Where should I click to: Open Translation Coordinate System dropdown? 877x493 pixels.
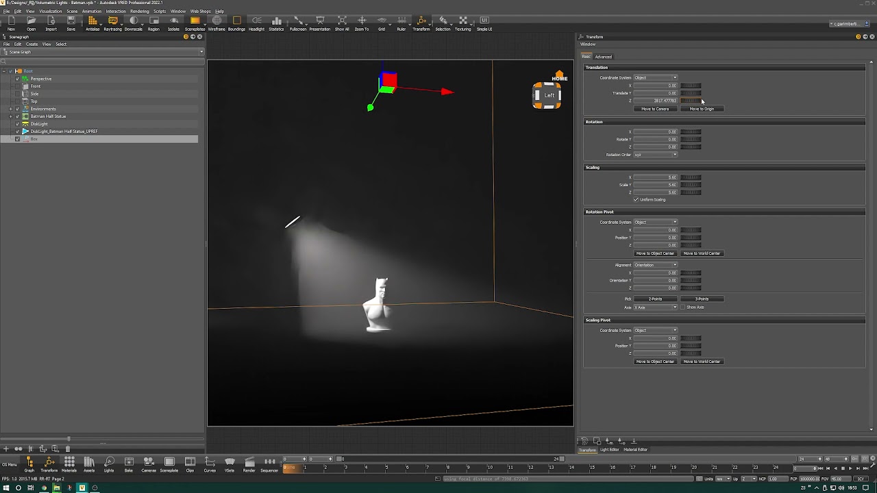[x=656, y=77]
